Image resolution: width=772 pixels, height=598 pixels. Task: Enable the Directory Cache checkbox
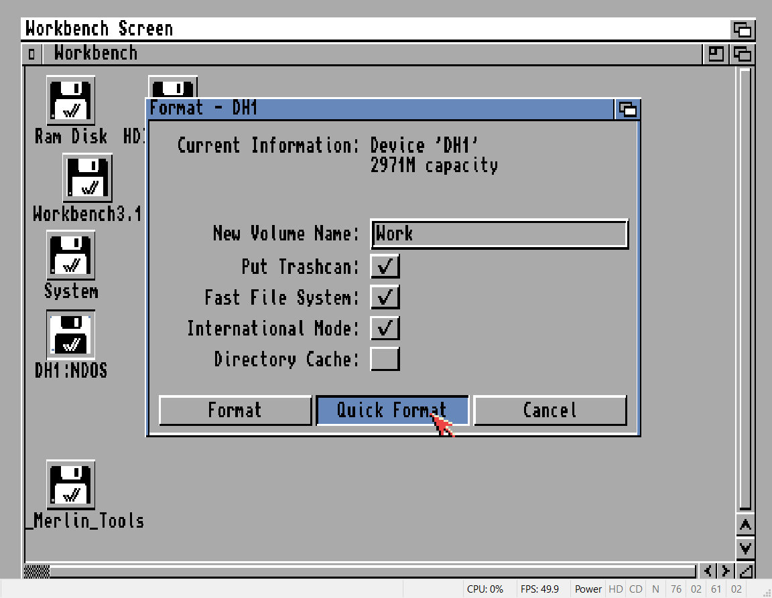(x=385, y=359)
